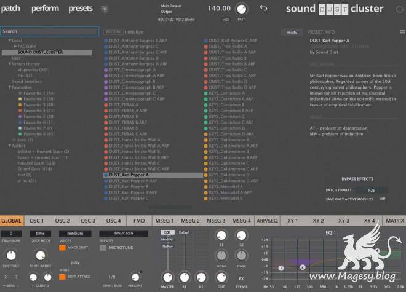Collapse the Author section
Viewport: 406px width, 292px height.
[10, 146]
